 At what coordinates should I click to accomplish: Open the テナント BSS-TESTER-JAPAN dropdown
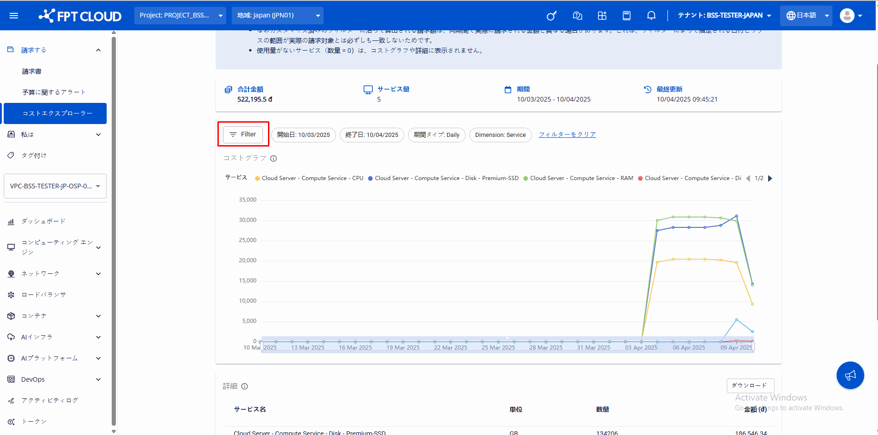point(724,16)
